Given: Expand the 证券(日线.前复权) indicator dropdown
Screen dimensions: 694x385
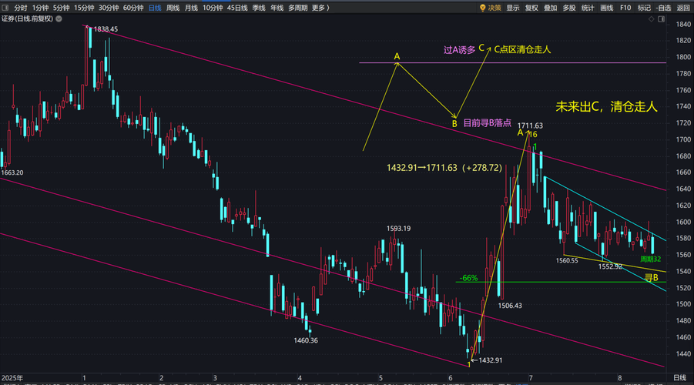Looking at the screenshot, I should coord(59,18).
